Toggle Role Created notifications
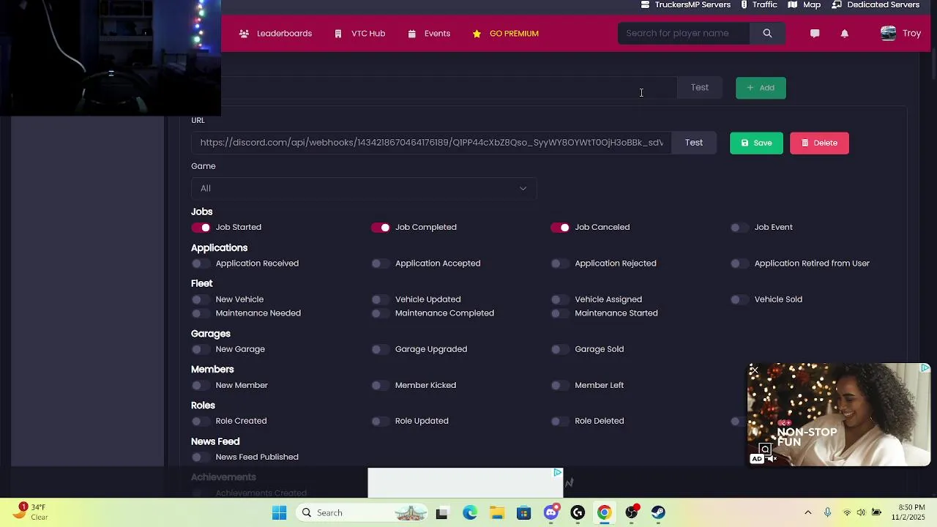 (201, 421)
